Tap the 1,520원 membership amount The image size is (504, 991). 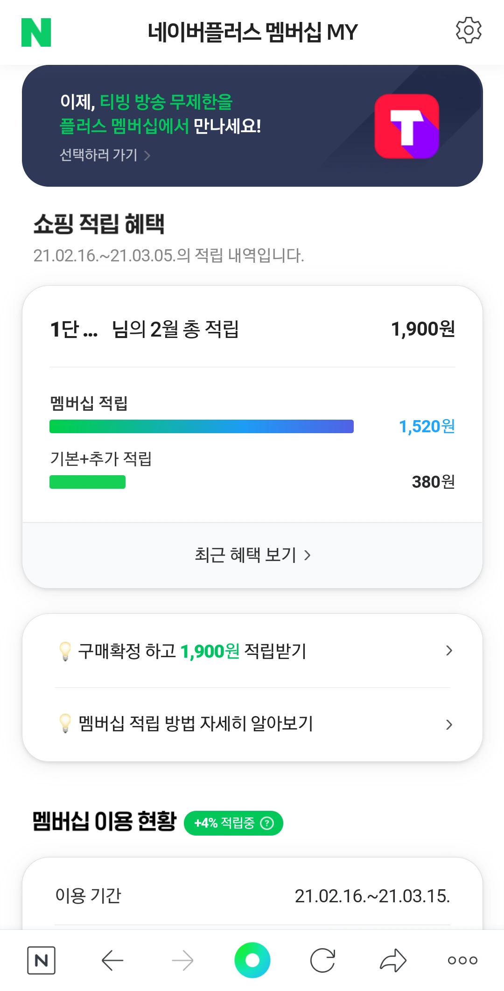(427, 426)
